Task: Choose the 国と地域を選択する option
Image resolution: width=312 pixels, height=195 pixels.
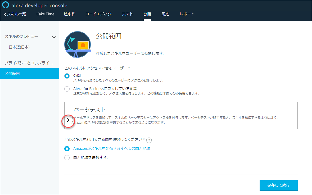Action: [67, 157]
